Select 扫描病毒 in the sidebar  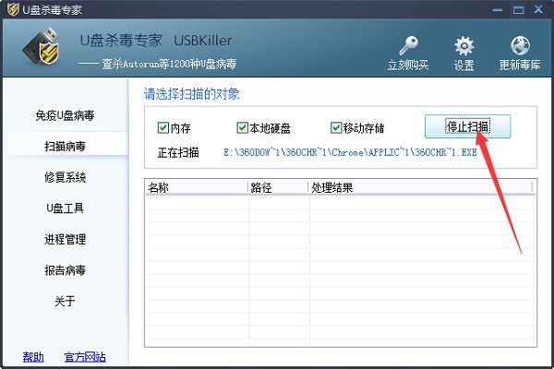[65, 146]
